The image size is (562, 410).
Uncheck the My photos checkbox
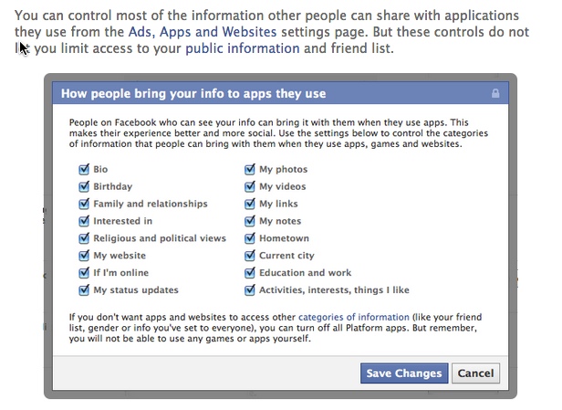[250, 169]
